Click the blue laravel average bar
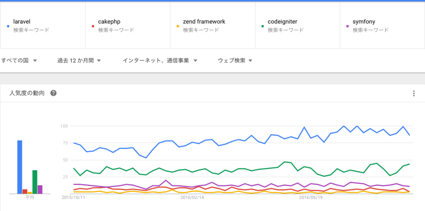425x211 pixels. tap(20, 167)
